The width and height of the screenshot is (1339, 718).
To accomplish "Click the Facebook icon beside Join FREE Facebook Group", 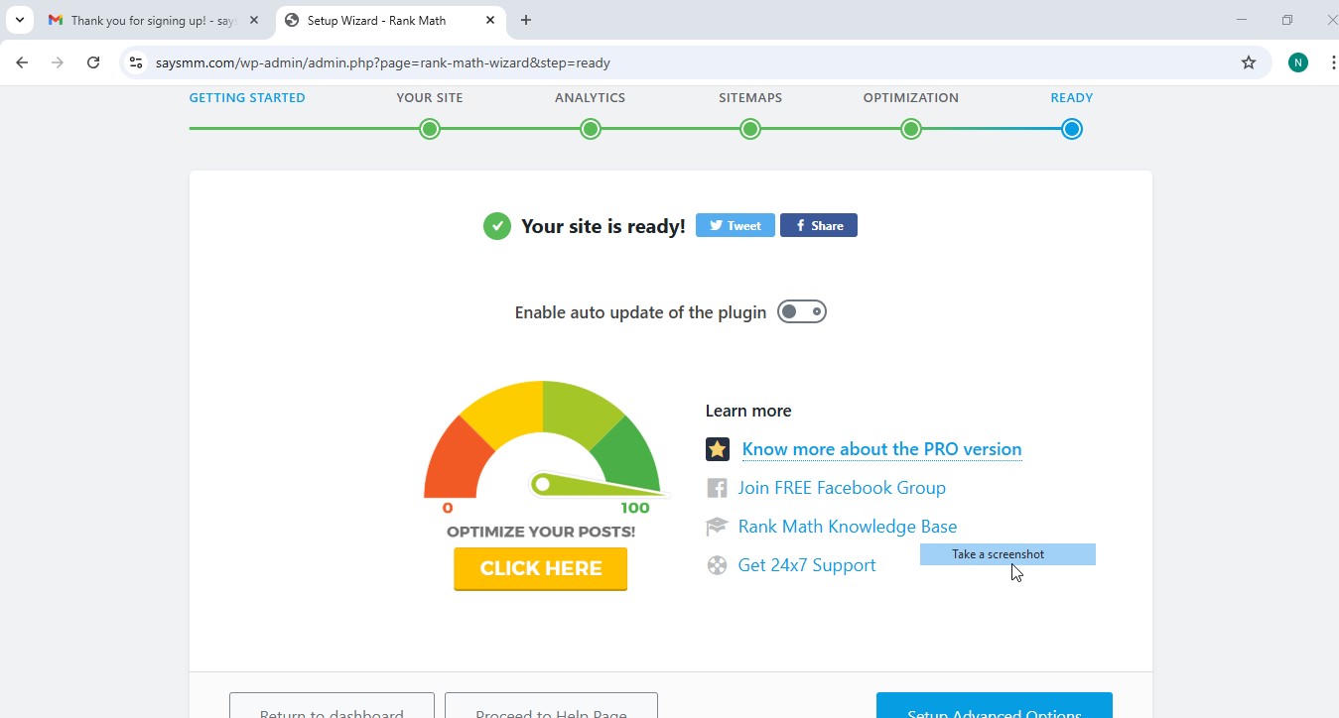I will point(716,487).
